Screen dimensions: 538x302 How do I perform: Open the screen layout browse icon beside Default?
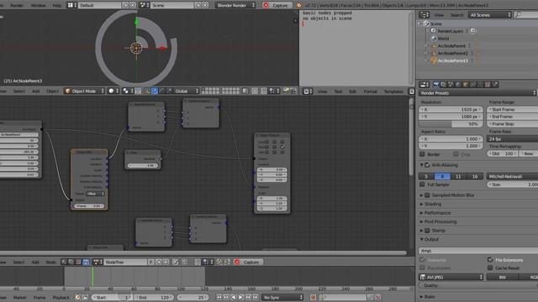tap(71, 5)
